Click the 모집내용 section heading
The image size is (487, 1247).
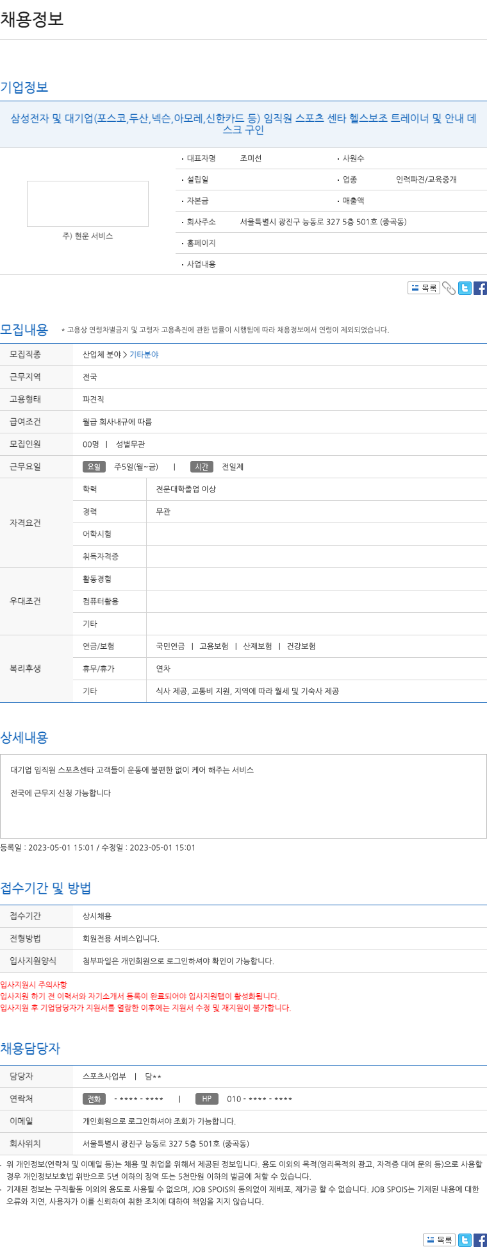click(x=24, y=330)
